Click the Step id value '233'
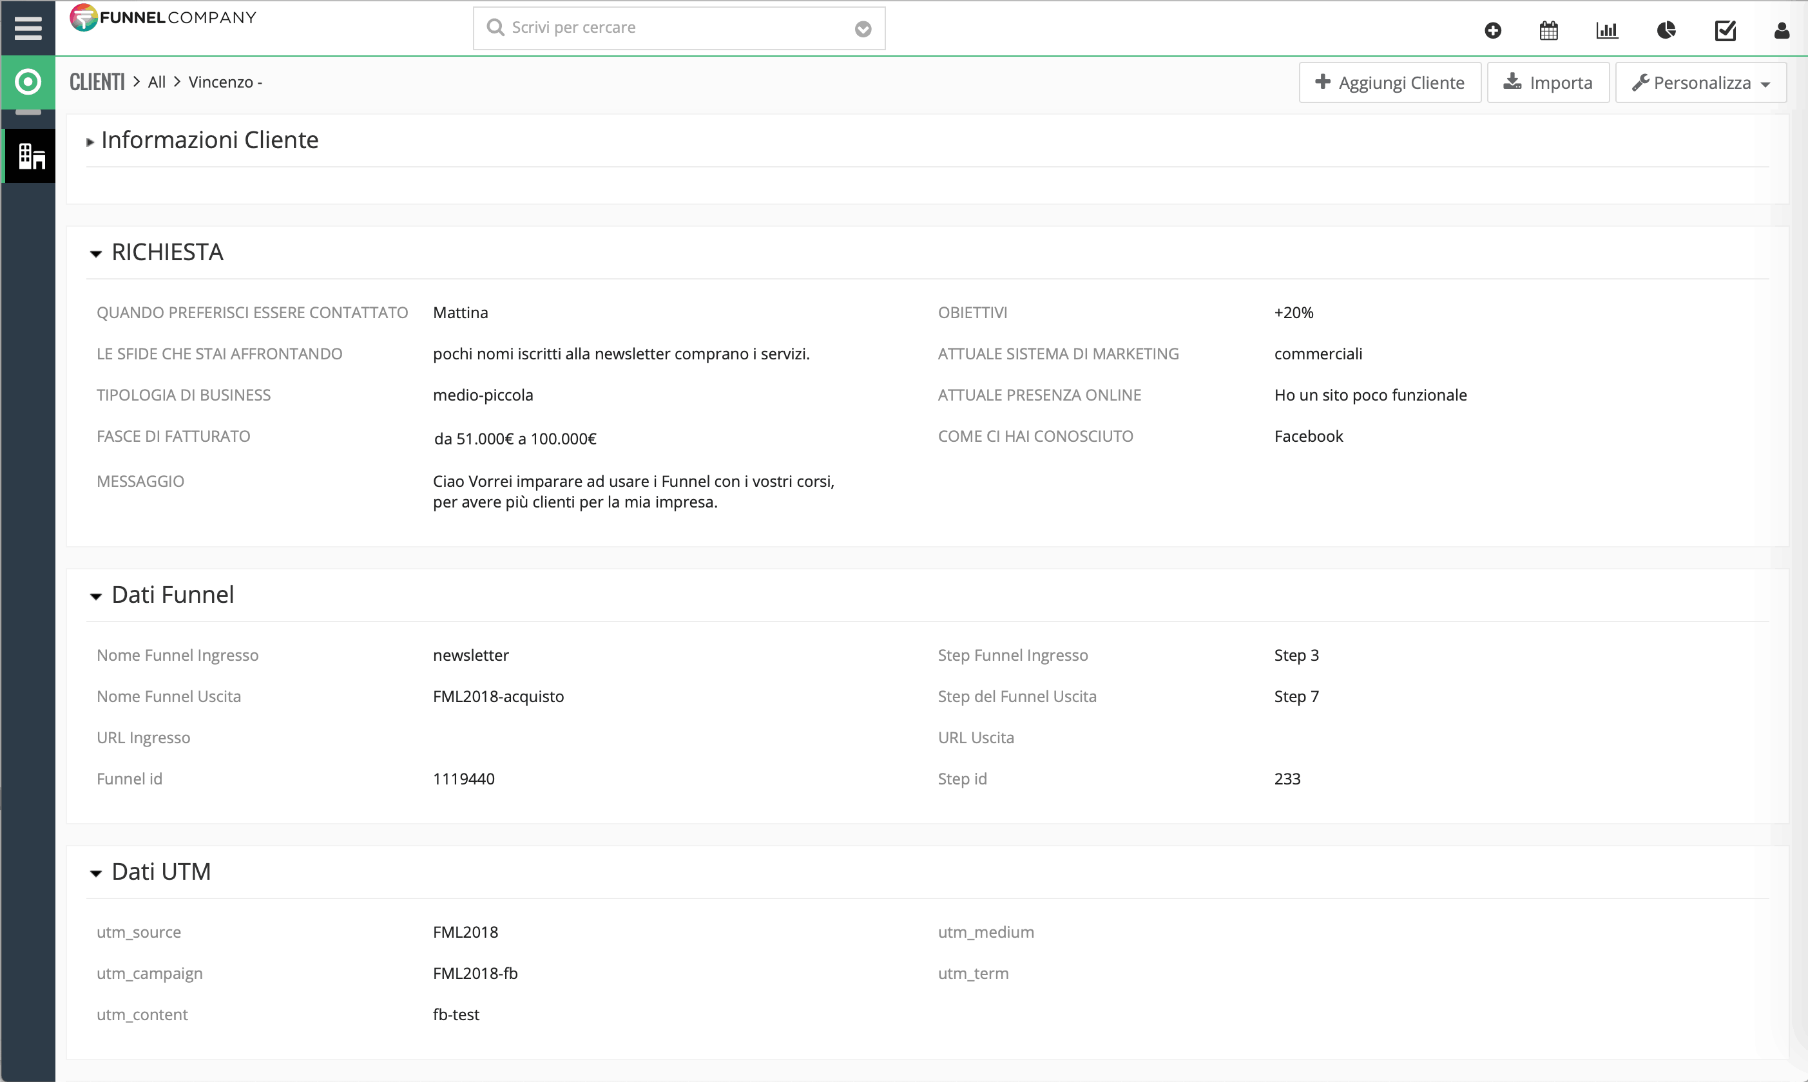 [1287, 779]
